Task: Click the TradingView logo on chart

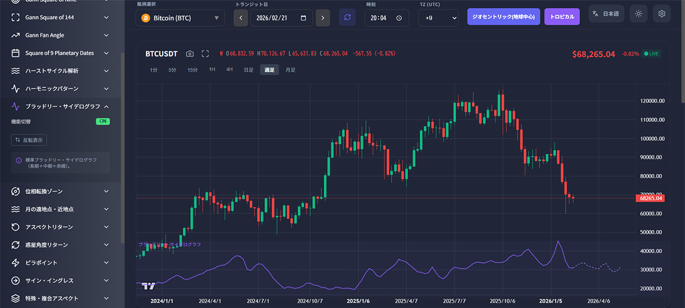Action: [x=148, y=286]
